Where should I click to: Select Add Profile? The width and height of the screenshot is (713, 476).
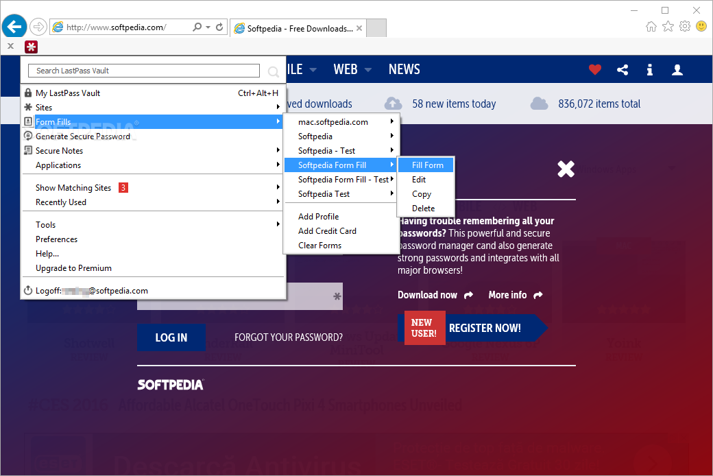[341, 217]
